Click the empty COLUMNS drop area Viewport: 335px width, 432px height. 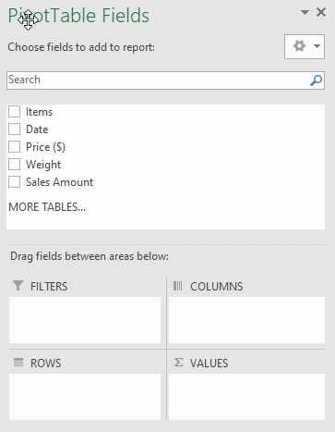coord(246,320)
